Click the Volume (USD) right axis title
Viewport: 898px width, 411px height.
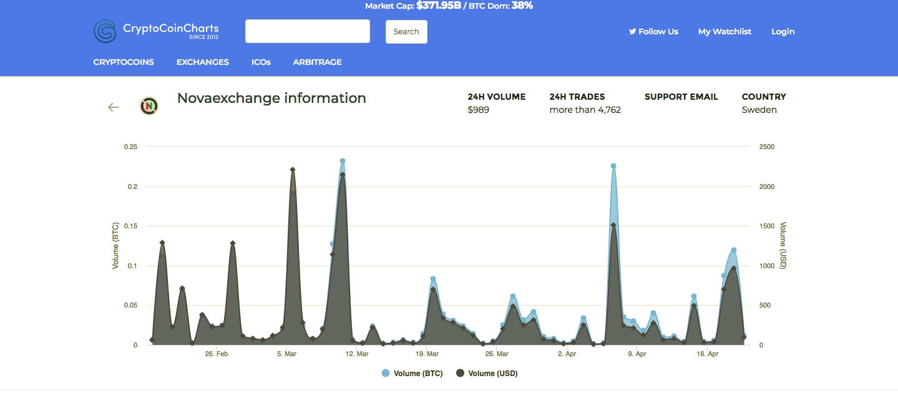point(783,246)
